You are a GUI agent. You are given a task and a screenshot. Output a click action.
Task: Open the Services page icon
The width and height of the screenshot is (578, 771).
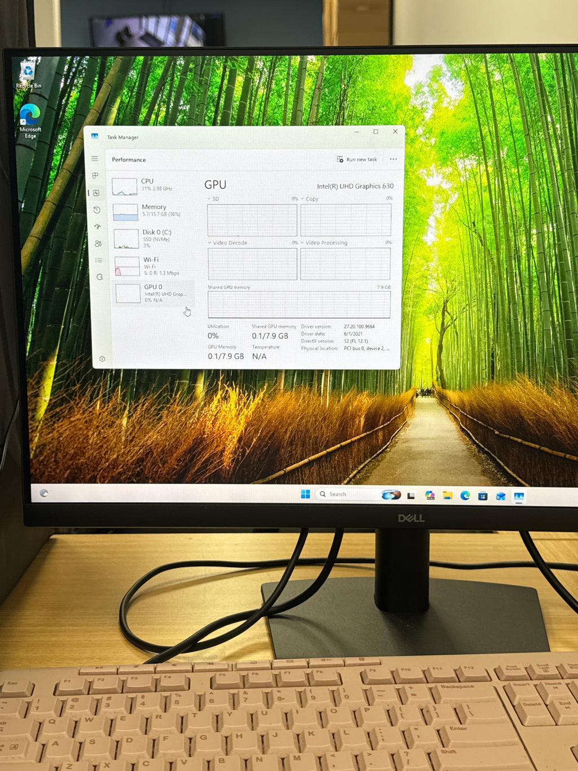(x=99, y=277)
